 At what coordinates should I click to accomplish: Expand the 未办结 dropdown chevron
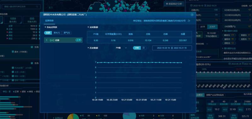click(207, 44)
